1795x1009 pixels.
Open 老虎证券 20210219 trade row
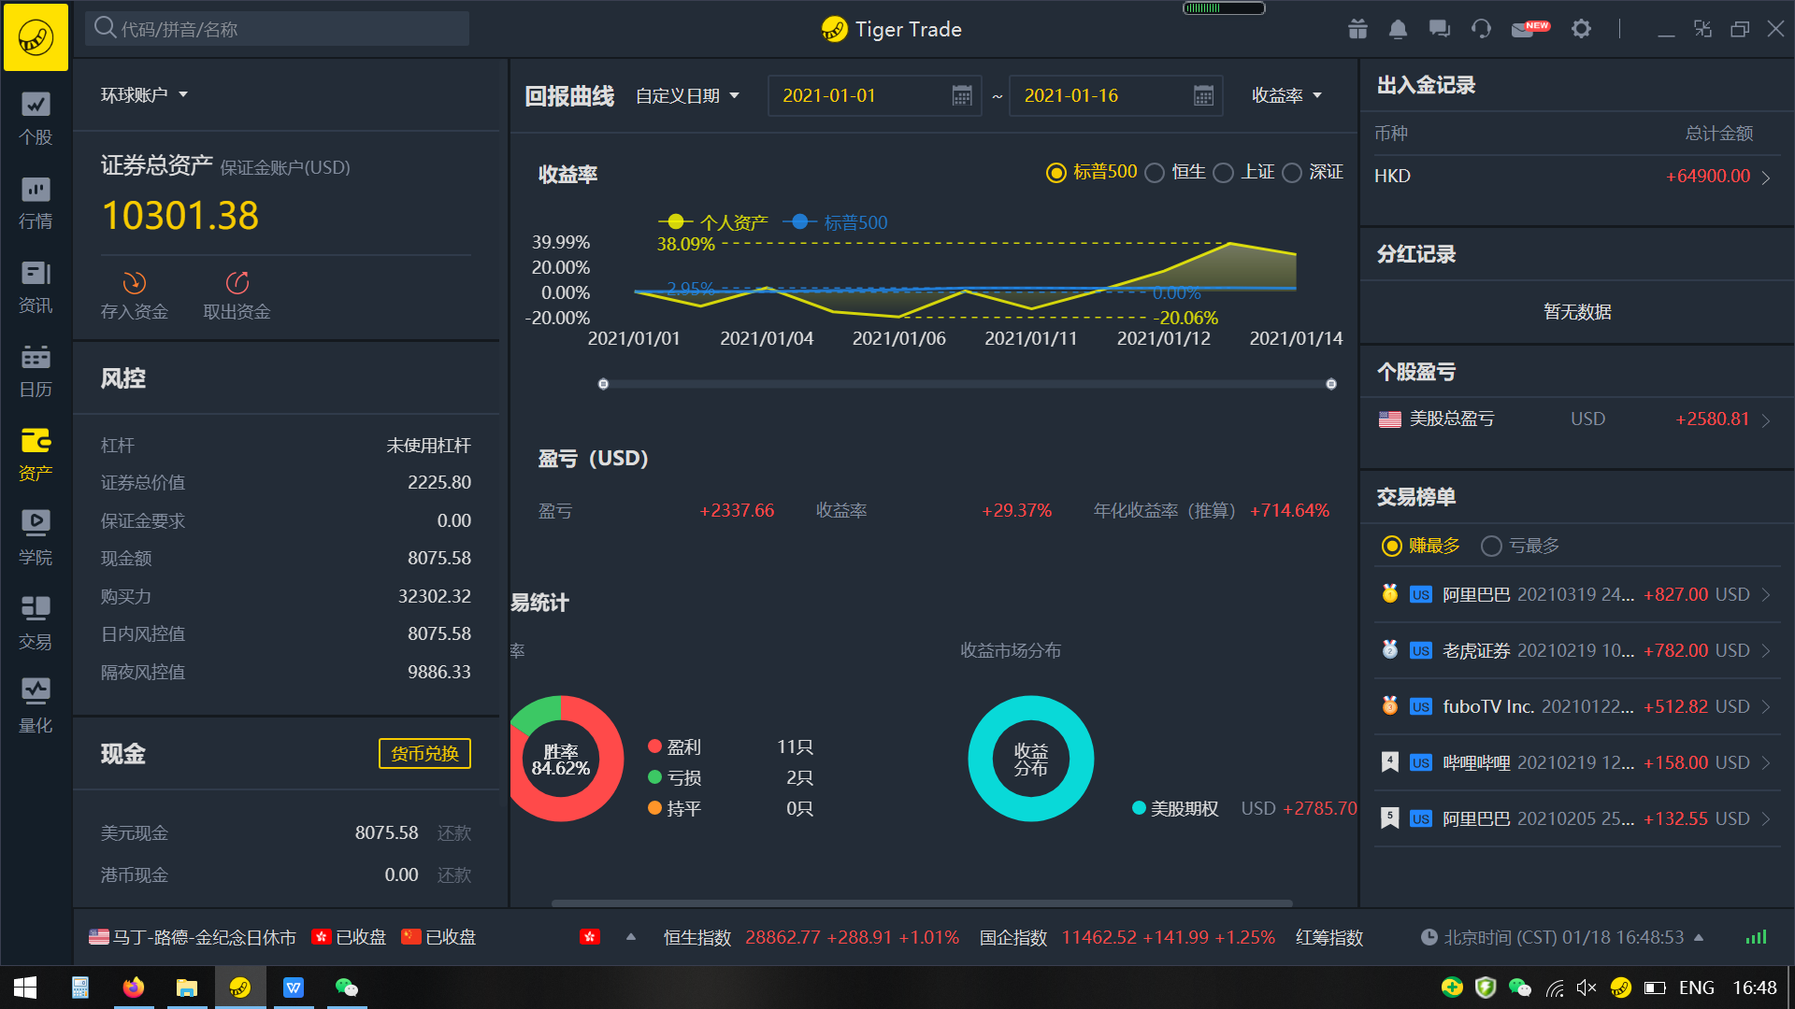pyautogui.click(x=1577, y=650)
